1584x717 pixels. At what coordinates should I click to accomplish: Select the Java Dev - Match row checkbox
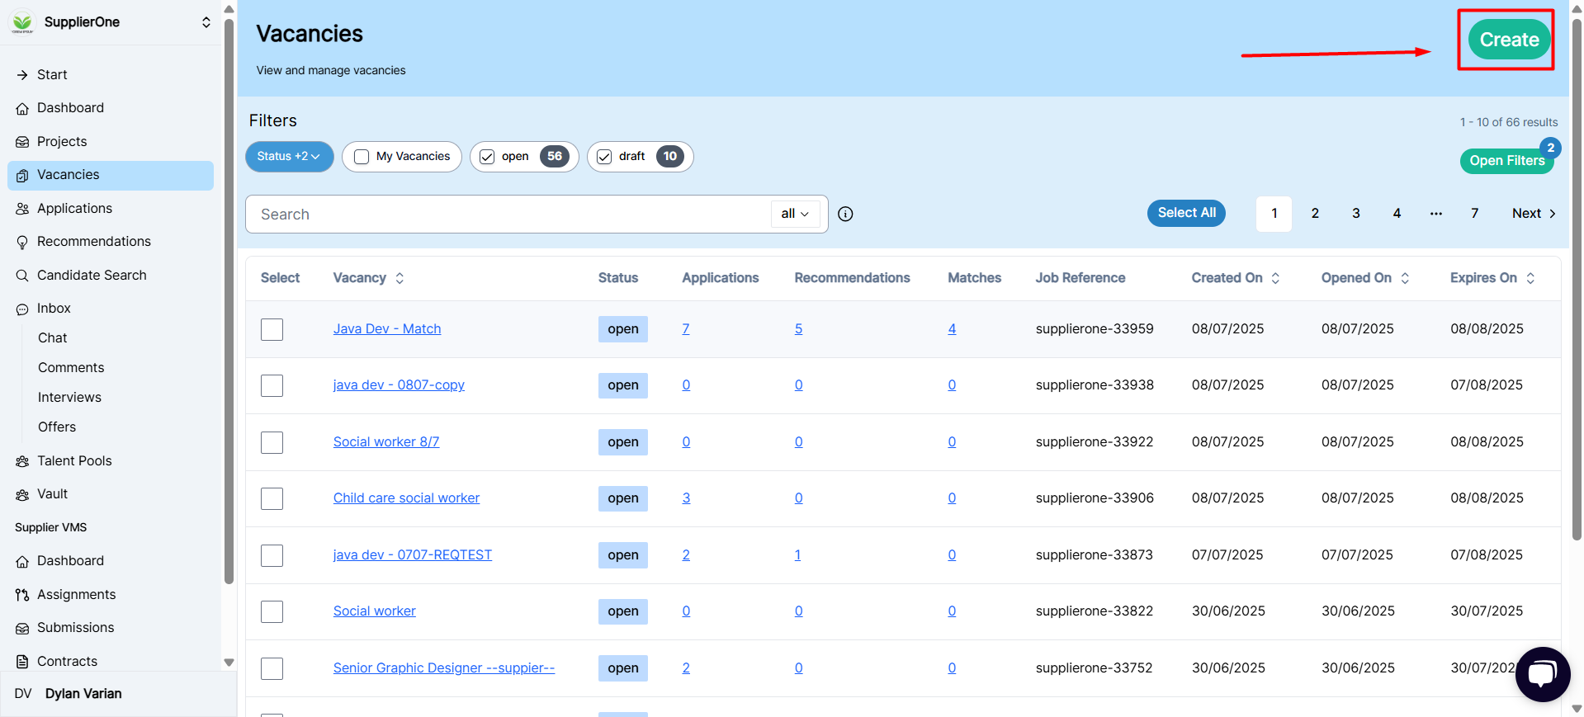pyautogui.click(x=272, y=329)
